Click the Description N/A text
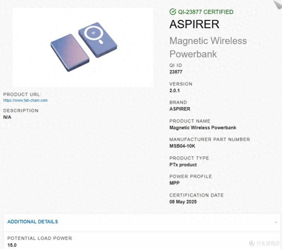The height and width of the screenshot is (249, 282). tap(7, 117)
